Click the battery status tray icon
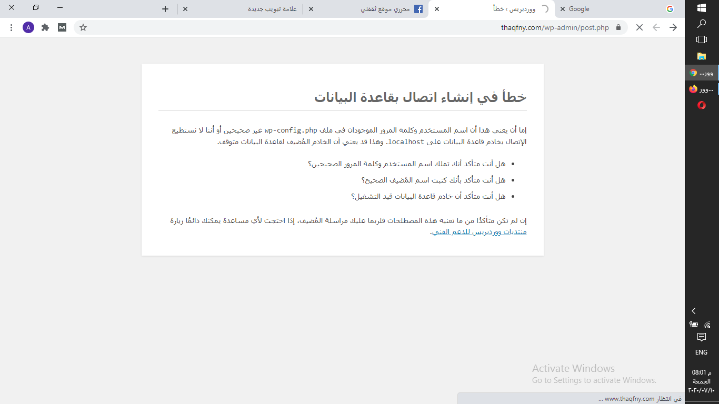This screenshot has width=719, height=404. (x=694, y=325)
